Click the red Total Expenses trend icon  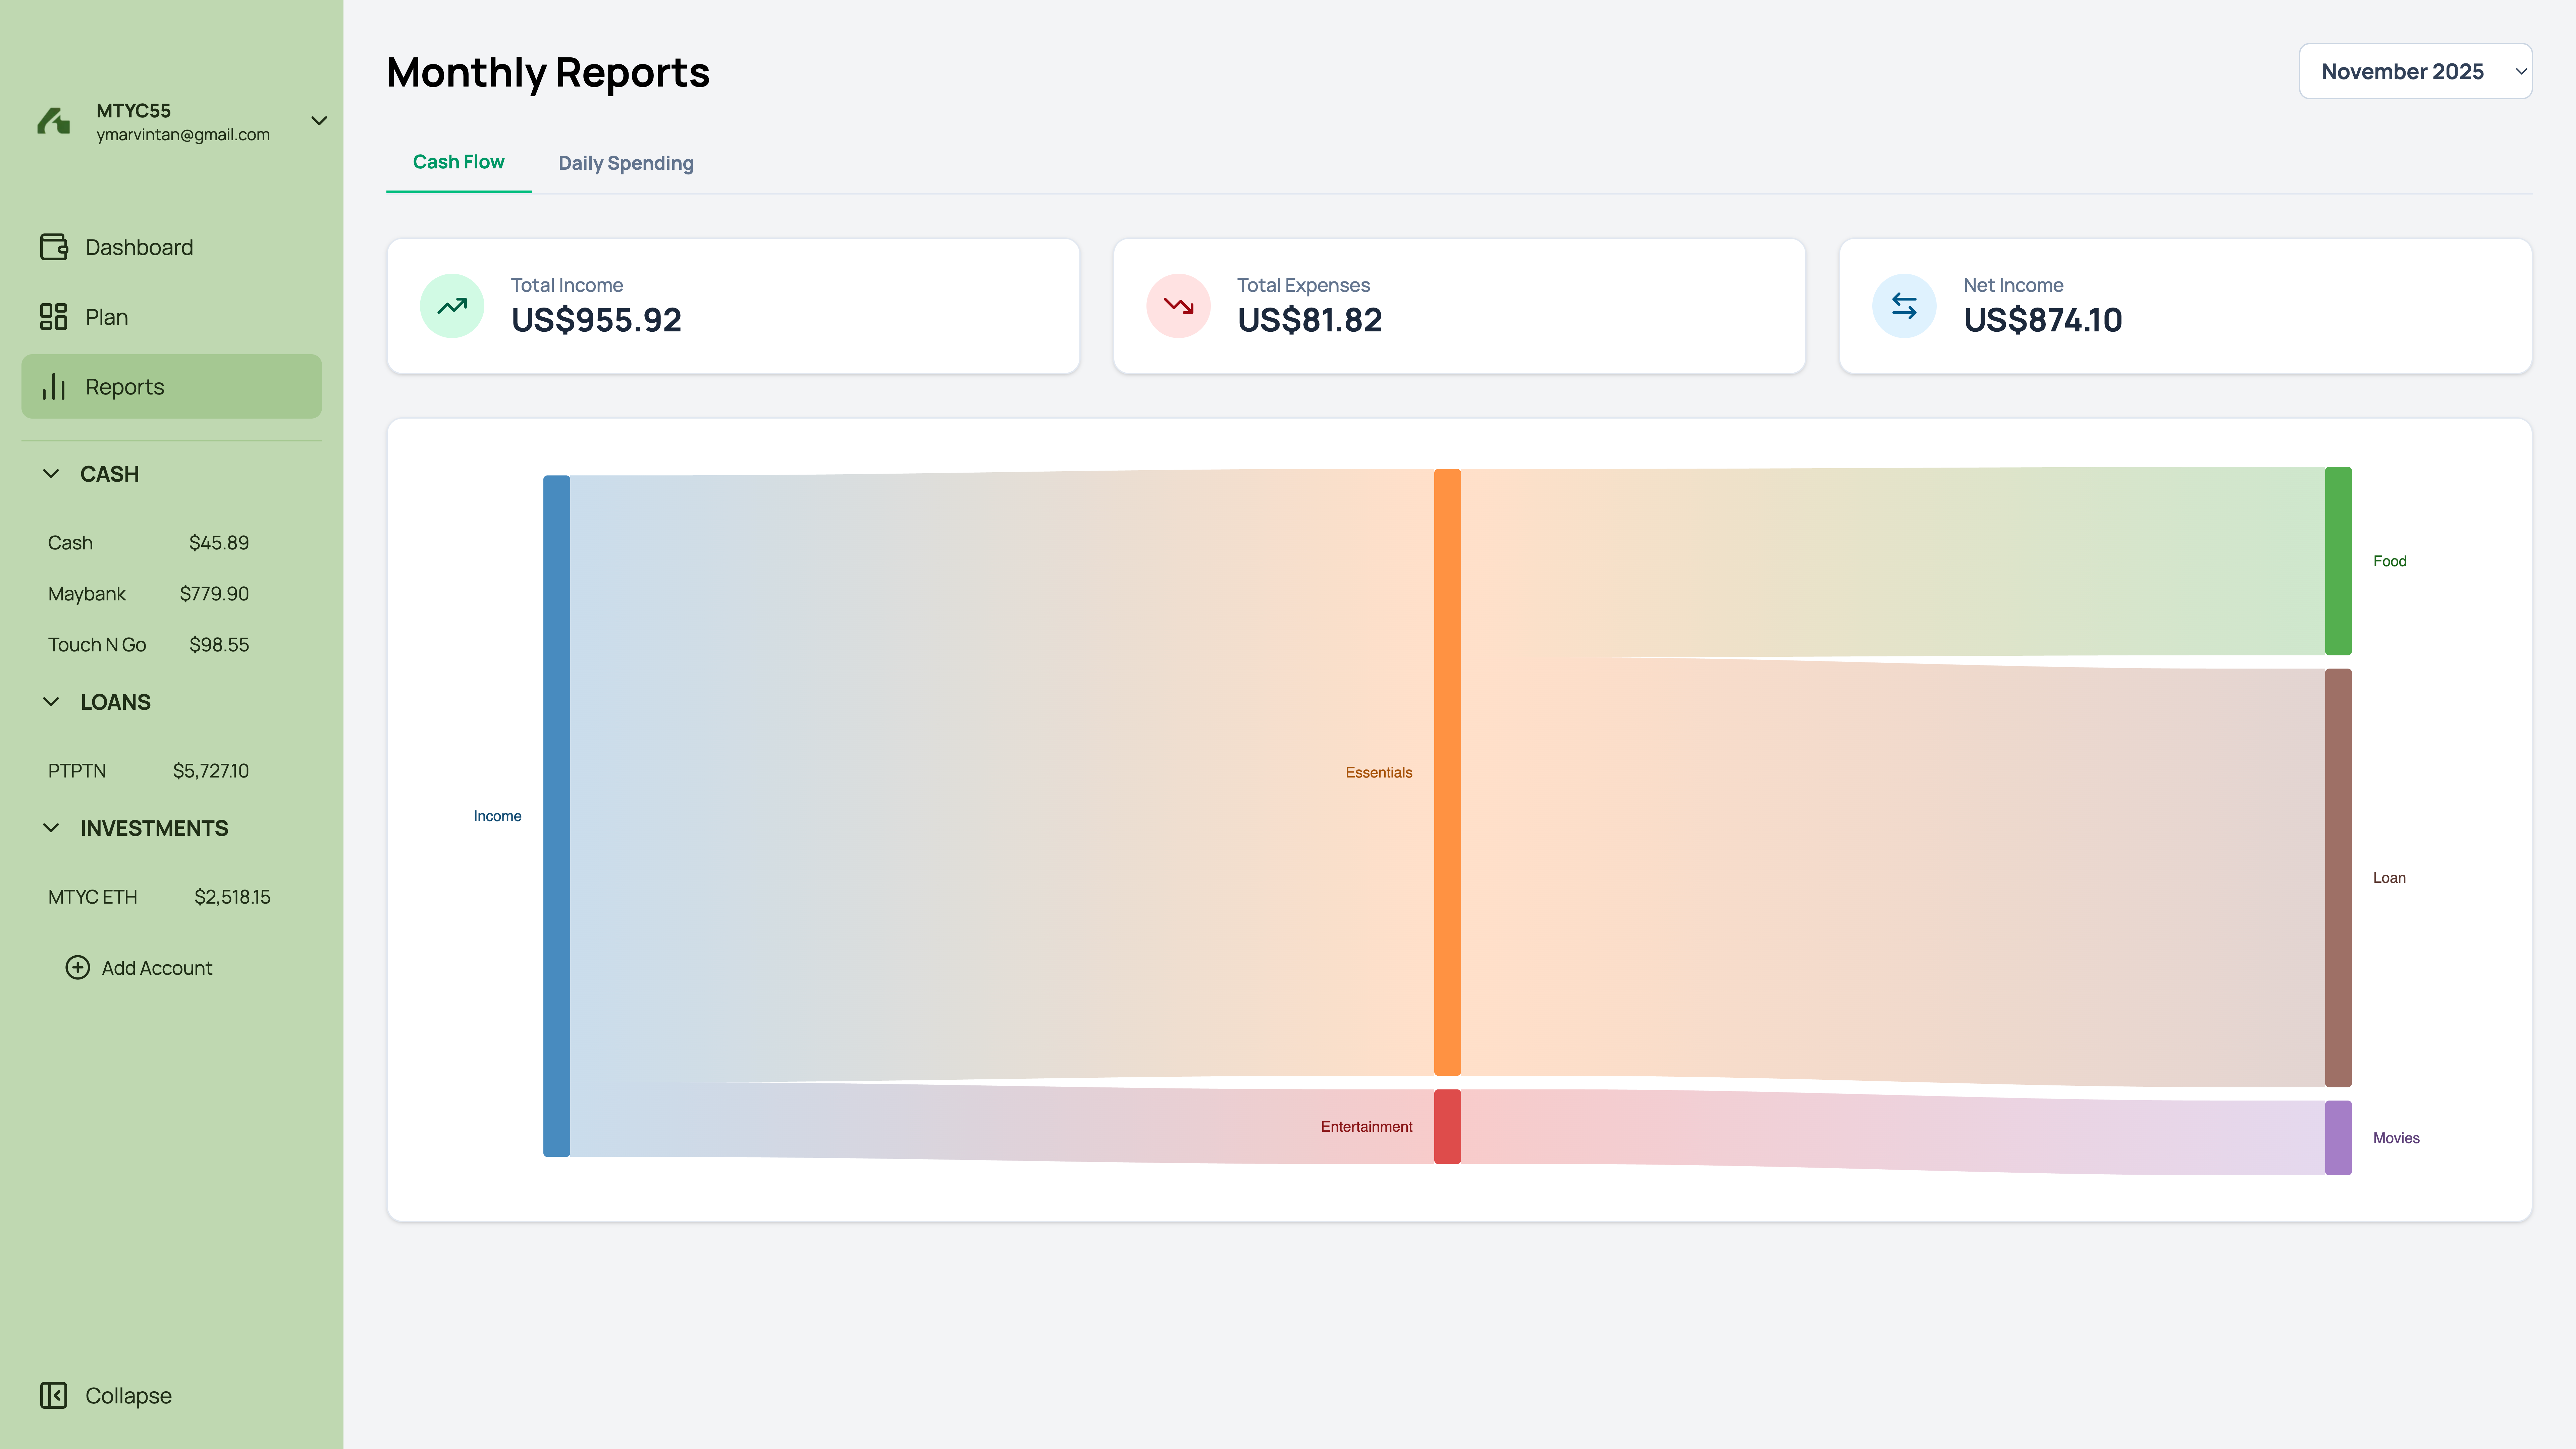(x=1178, y=306)
